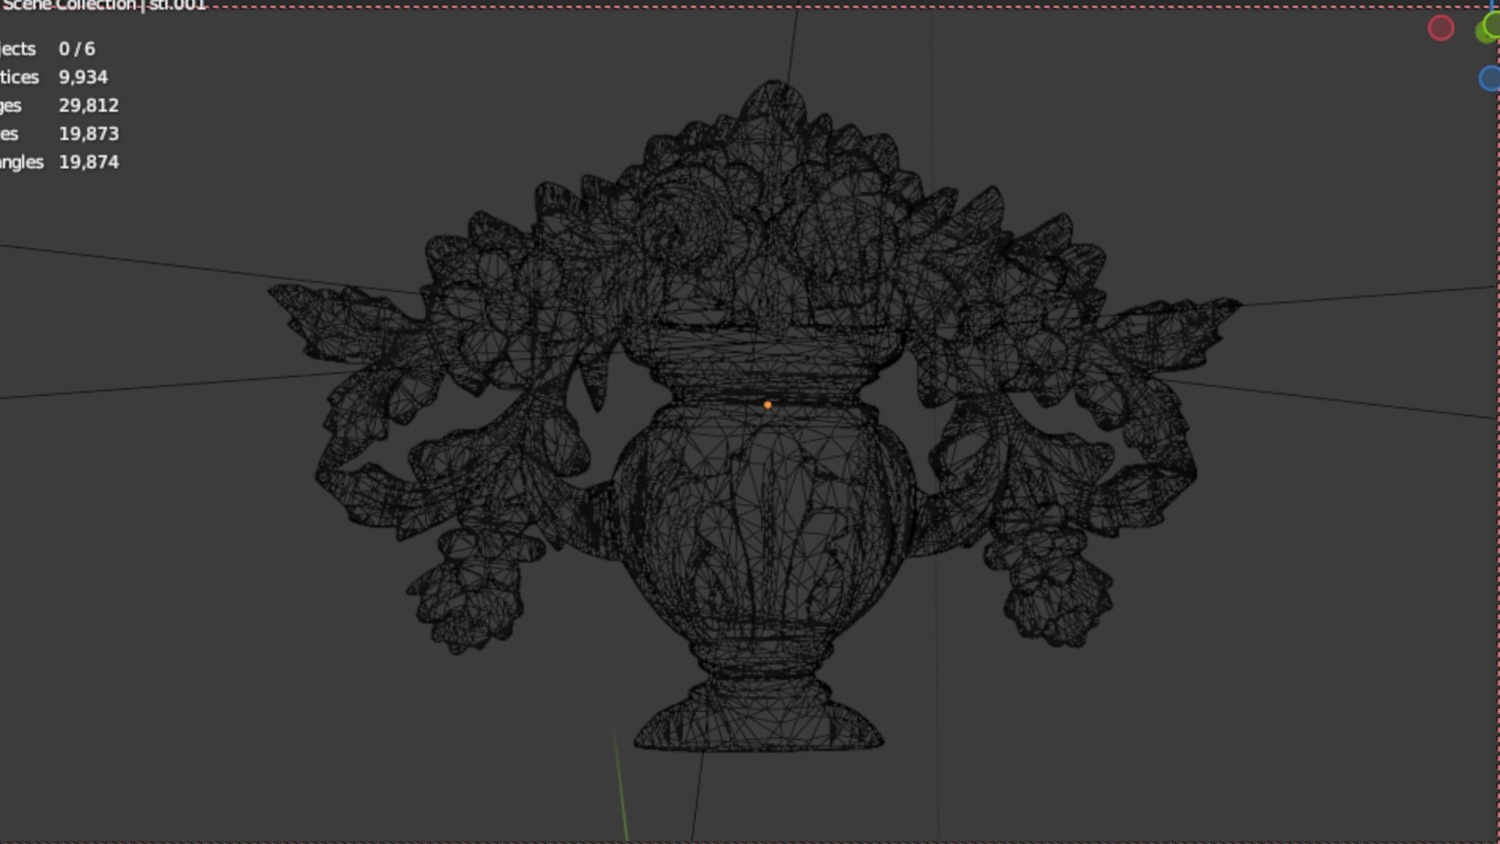This screenshot has width=1500, height=844.
Task: Click the objects count "0 / 6"
Action: [x=77, y=48]
